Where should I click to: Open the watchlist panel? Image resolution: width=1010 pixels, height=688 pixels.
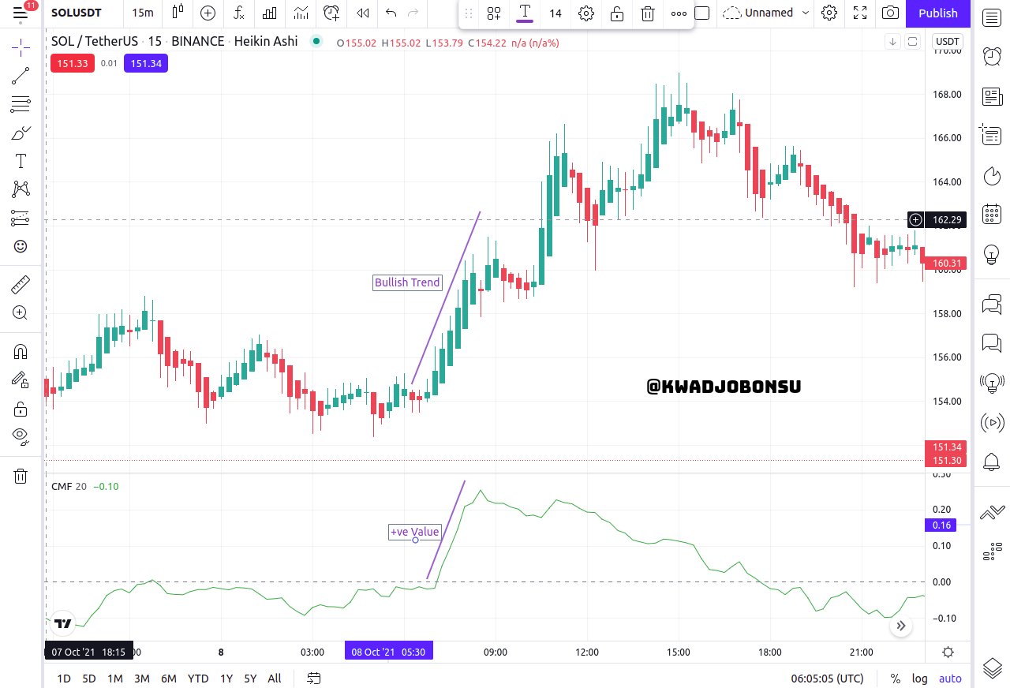pos(992,17)
